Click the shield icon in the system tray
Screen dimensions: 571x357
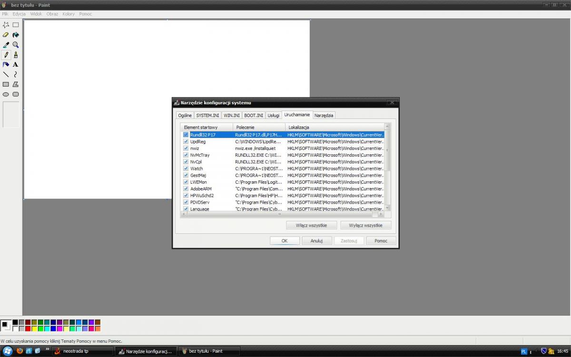point(544,351)
